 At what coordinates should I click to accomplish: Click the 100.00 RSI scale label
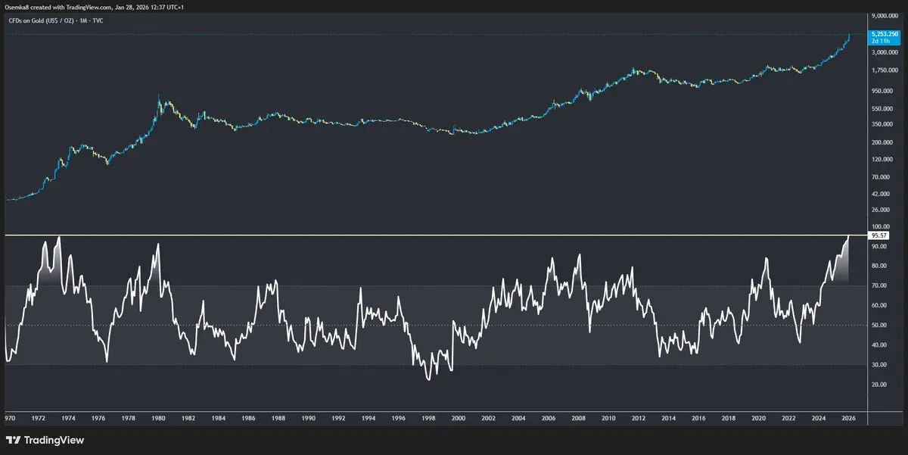(x=879, y=226)
